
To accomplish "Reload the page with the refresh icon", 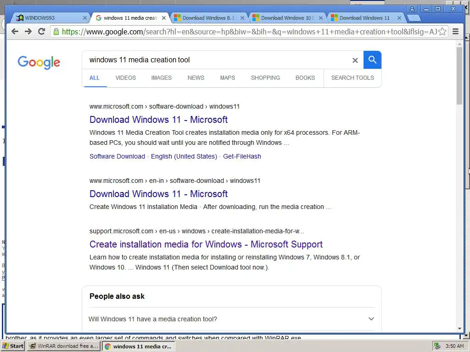I will (42, 32).
